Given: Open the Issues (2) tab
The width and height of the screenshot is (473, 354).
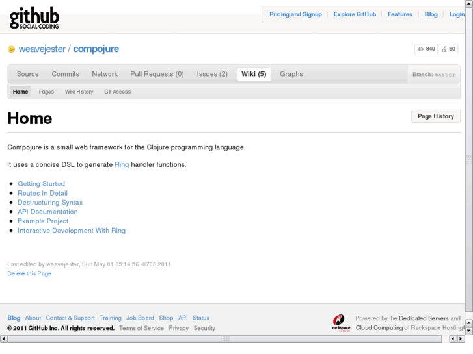Looking at the screenshot, I should [212, 74].
